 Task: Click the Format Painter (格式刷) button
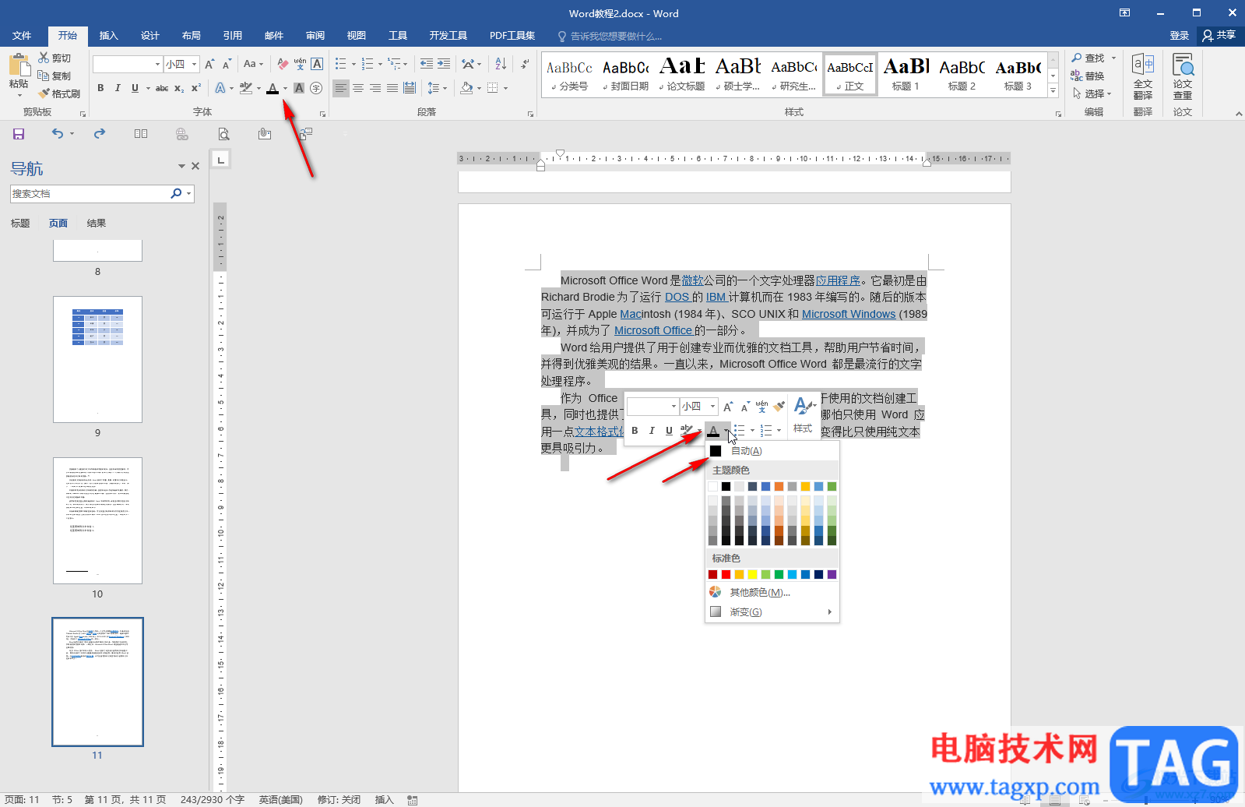[x=59, y=93]
